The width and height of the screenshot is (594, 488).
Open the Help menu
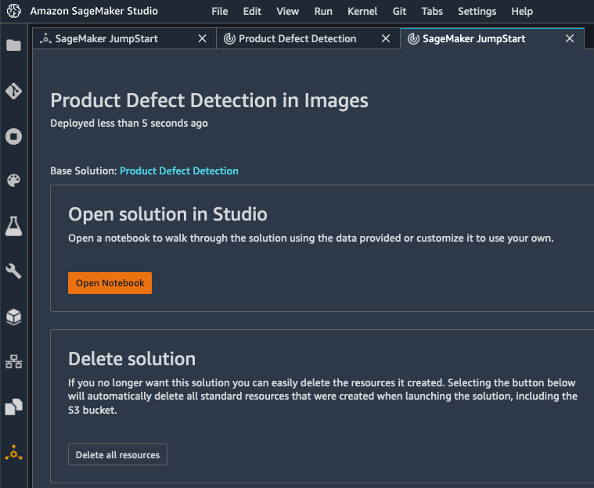tap(522, 12)
